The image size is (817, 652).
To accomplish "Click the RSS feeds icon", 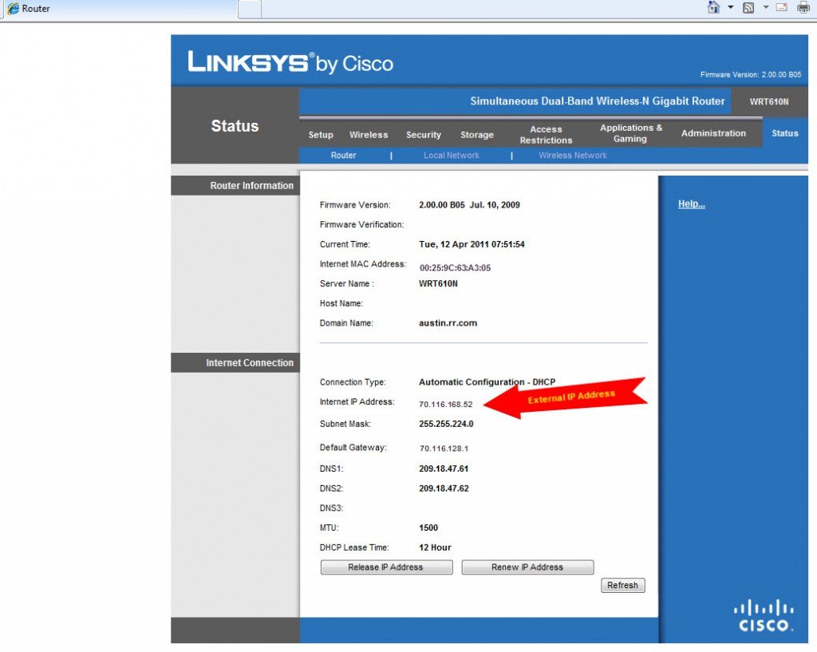I will 748,8.
